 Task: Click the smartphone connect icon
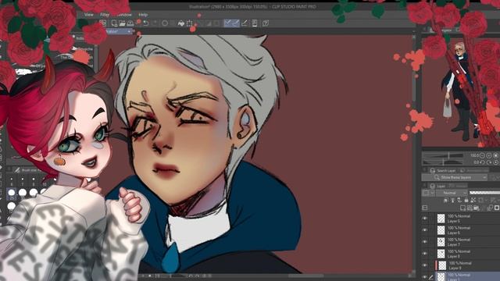pyautogui.click(x=255, y=23)
